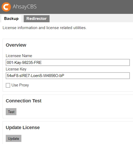Click the Update license button

pos(14,139)
